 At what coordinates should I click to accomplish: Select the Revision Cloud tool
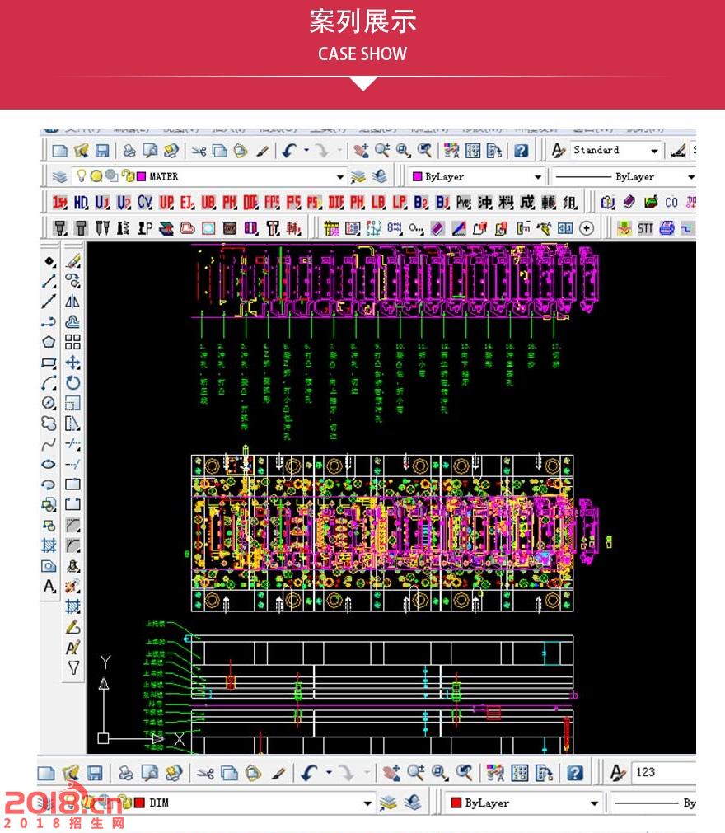[49, 424]
